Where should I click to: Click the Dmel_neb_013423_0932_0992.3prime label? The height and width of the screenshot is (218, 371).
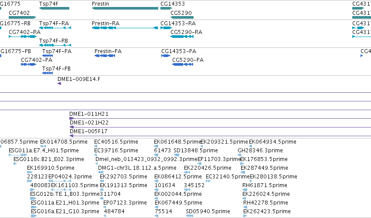click(146, 159)
